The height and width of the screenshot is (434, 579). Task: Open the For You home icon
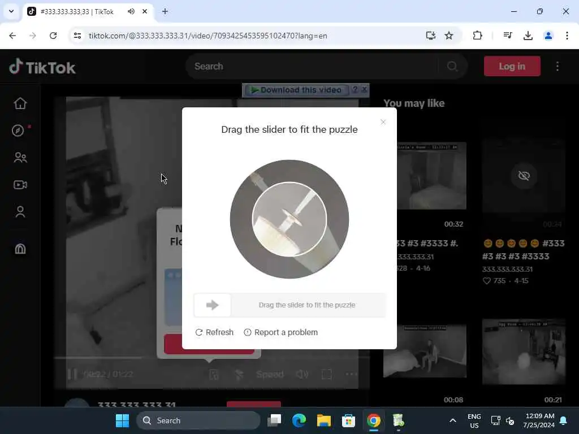coord(20,103)
